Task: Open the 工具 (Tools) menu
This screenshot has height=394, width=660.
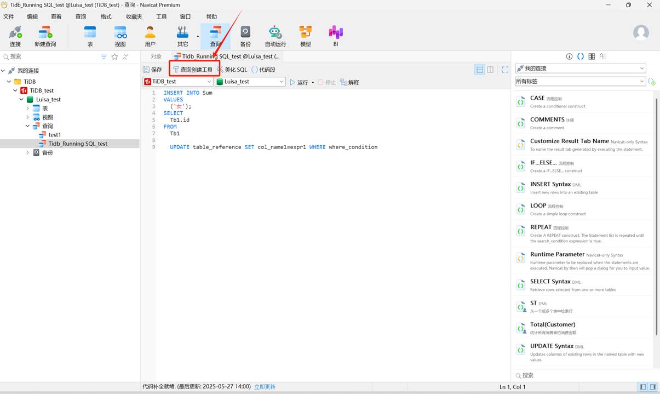Action: 161,16
